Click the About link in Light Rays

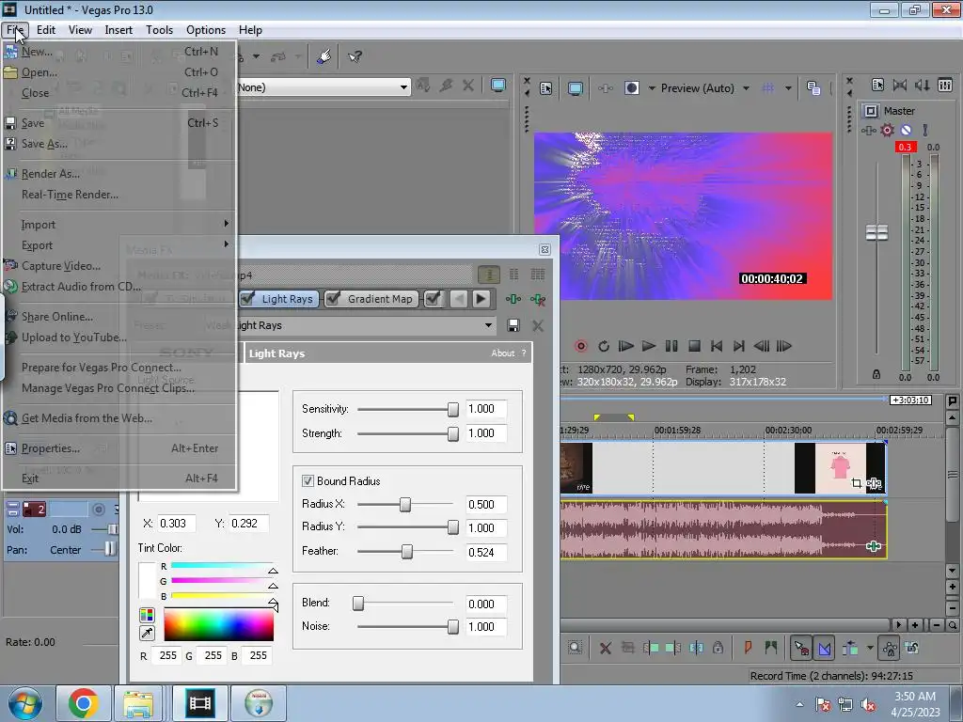click(502, 353)
